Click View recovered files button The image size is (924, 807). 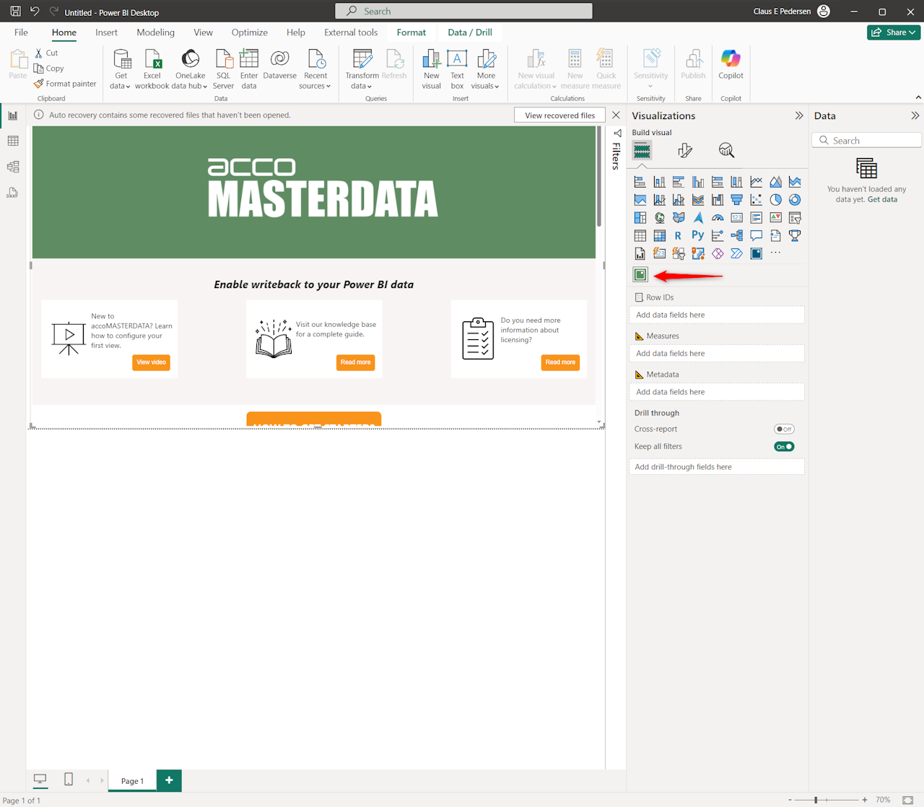coord(559,115)
